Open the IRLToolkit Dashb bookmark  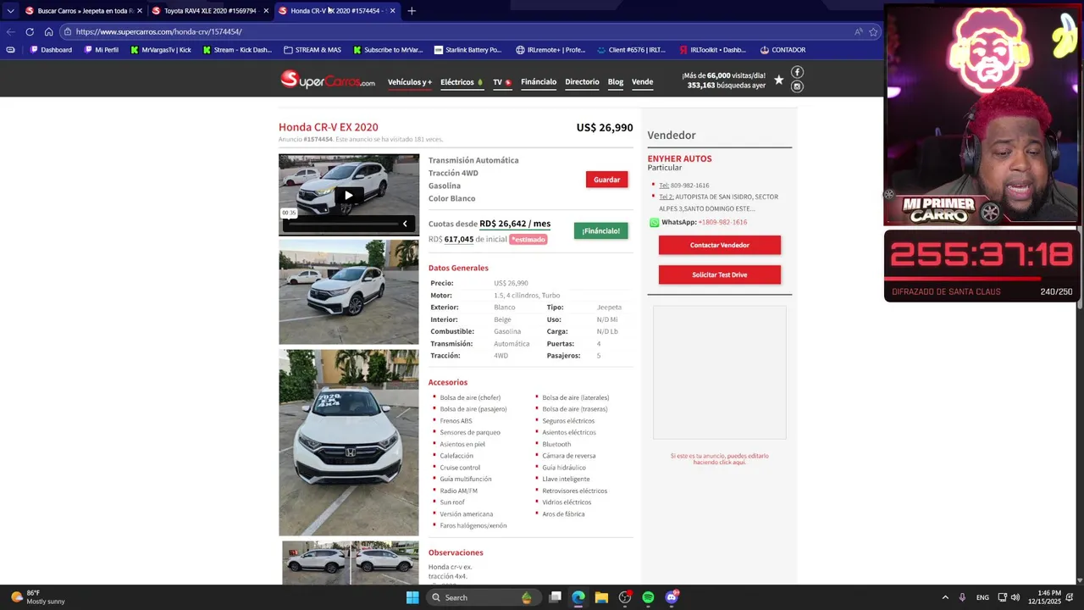pyautogui.click(x=711, y=50)
